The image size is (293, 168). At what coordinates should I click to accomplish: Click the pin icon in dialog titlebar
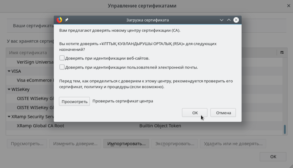[x=67, y=20]
